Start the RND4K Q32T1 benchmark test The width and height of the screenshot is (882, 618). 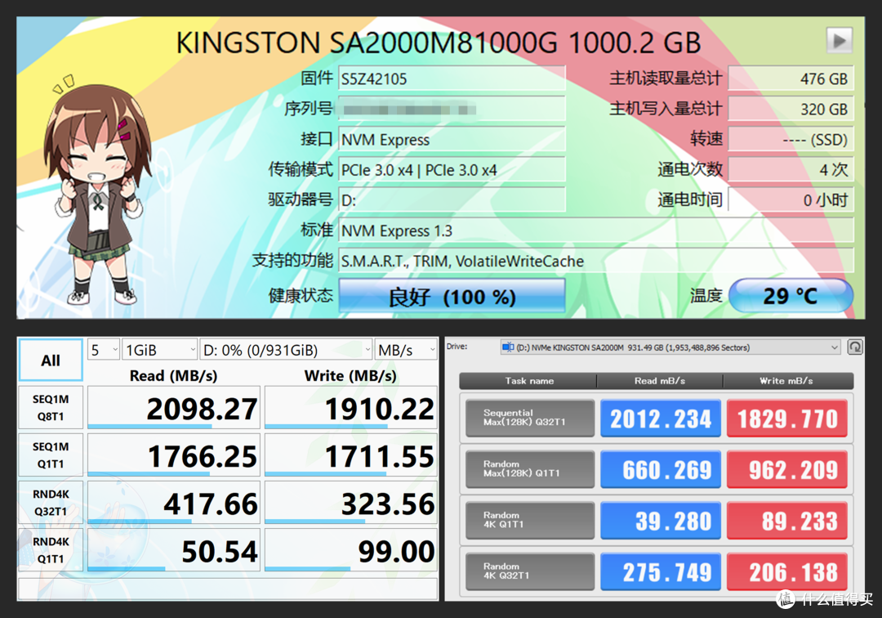50,502
